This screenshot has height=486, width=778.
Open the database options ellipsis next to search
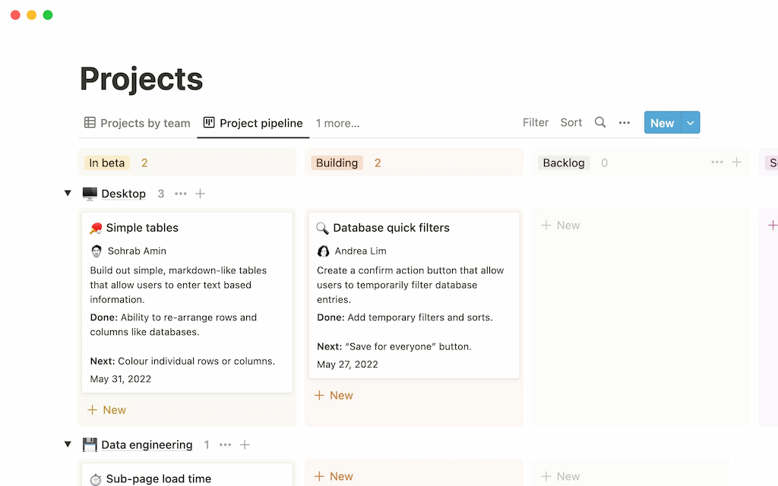click(625, 122)
